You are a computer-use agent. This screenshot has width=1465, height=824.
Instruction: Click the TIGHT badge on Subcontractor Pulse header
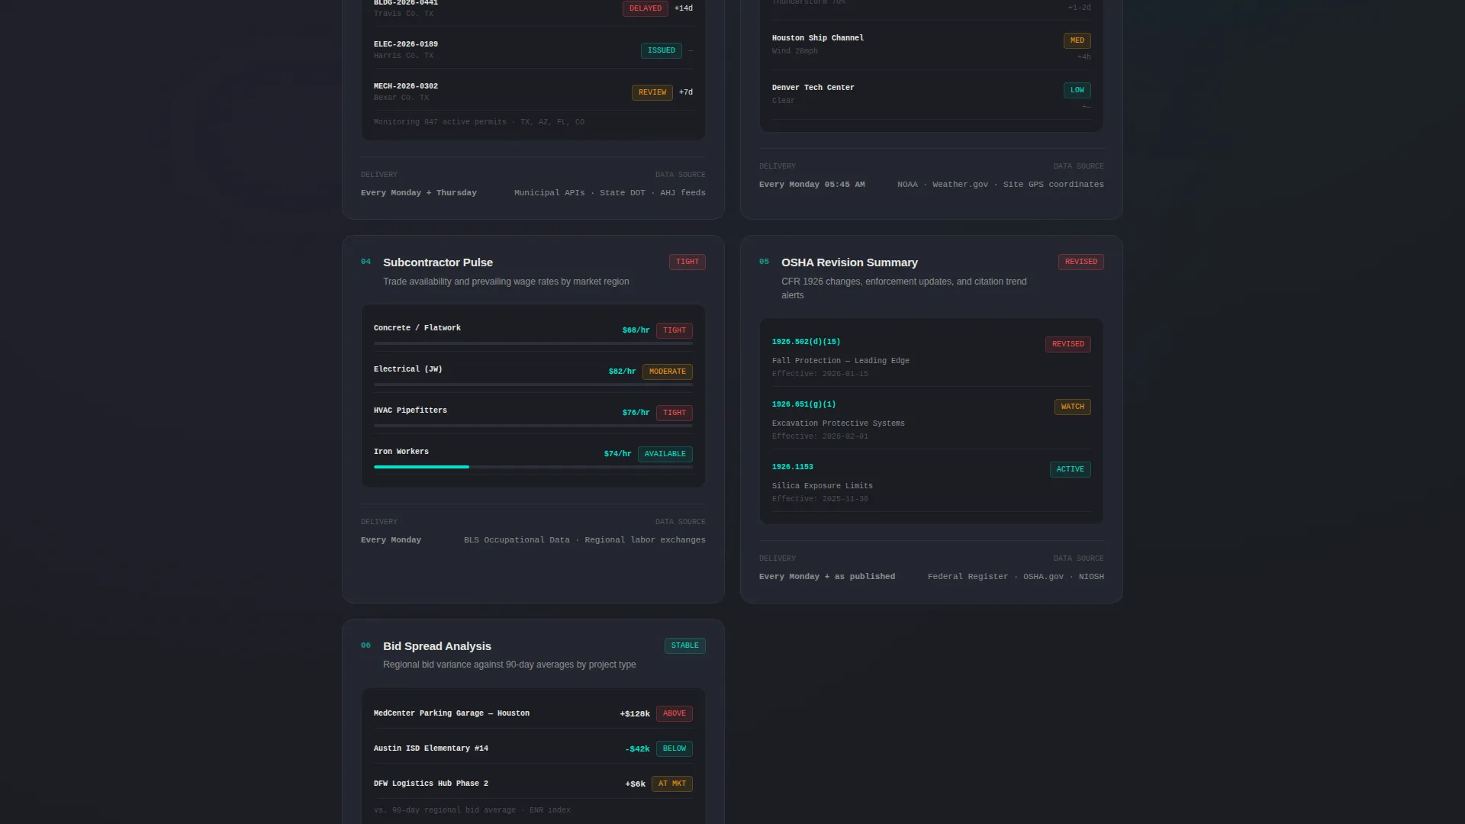[x=687, y=262]
